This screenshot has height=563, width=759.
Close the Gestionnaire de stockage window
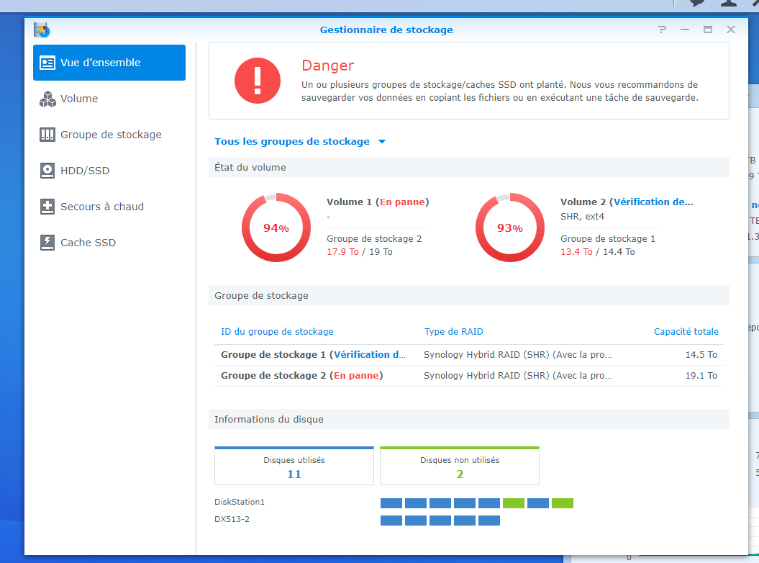coord(731,30)
